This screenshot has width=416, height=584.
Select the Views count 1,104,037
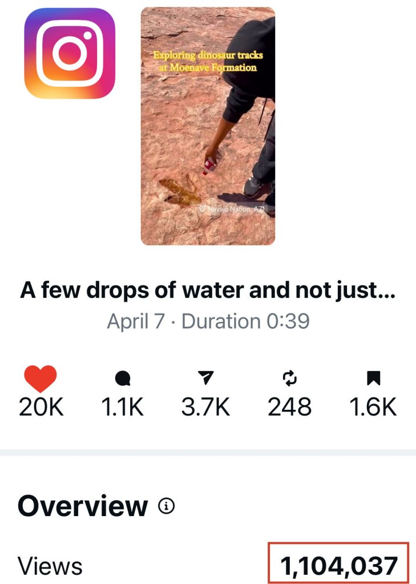coord(338,566)
